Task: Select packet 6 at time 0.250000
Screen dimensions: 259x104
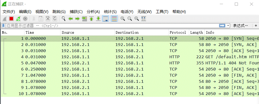Action: 130,69
